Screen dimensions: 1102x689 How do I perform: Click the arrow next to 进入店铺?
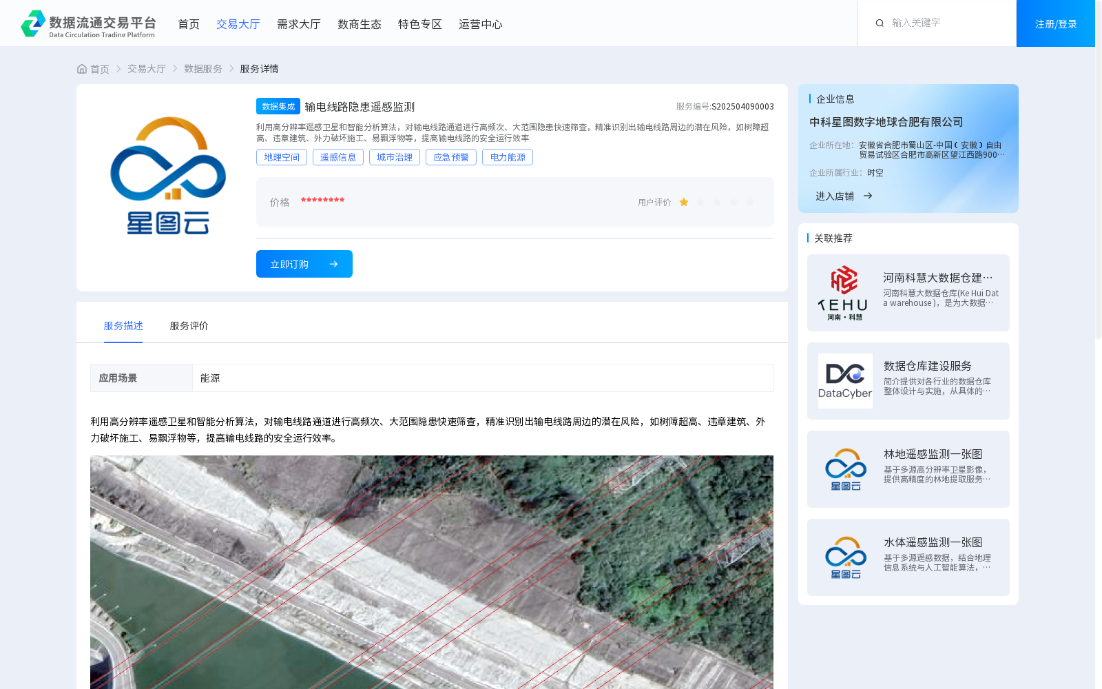pos(868,196)
